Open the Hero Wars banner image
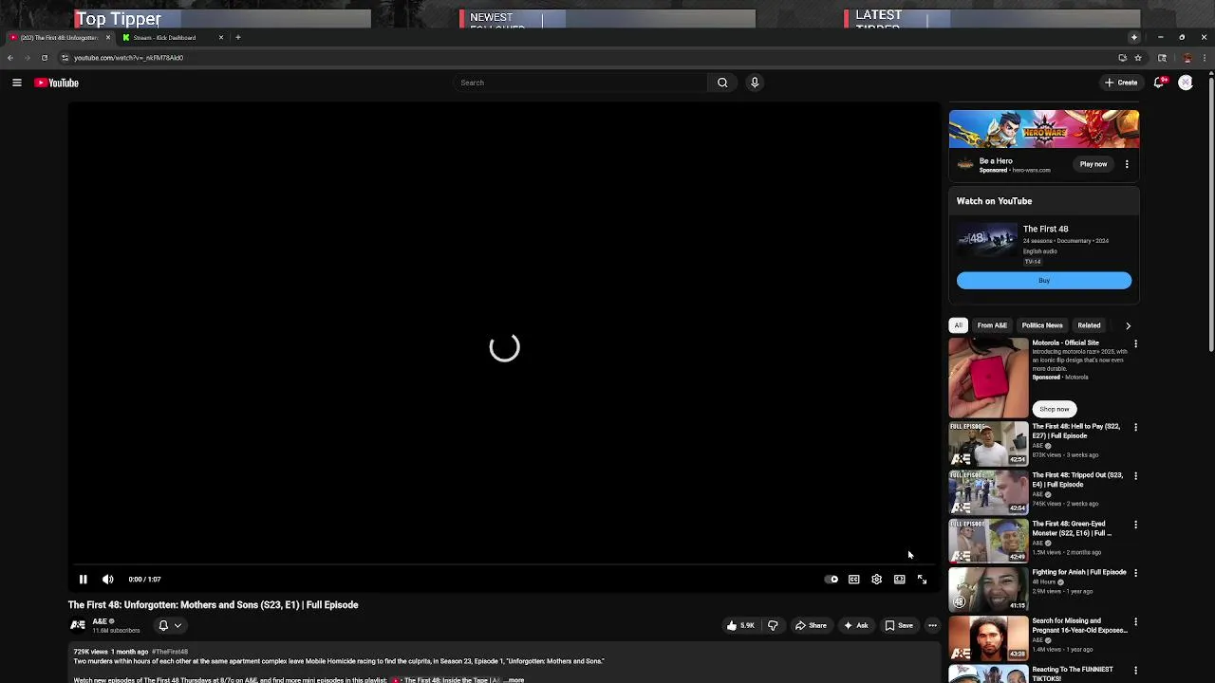 (1044, 129)
